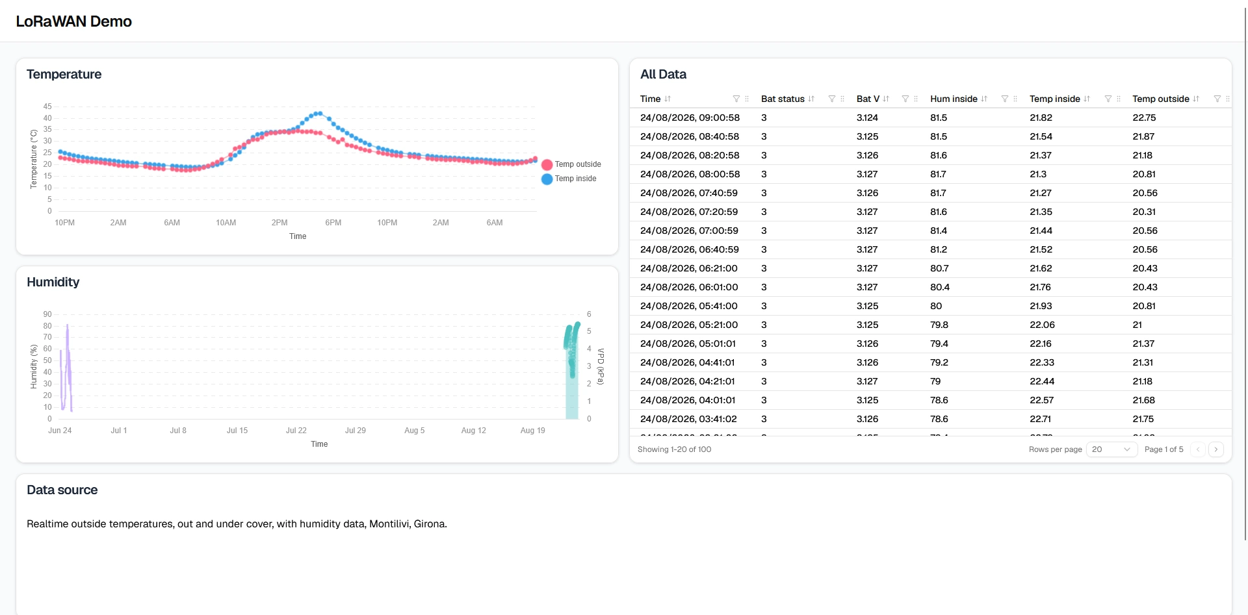Screen dimensions: 1248x615
Task: Click the Time column header label
Action: point(650,99)
